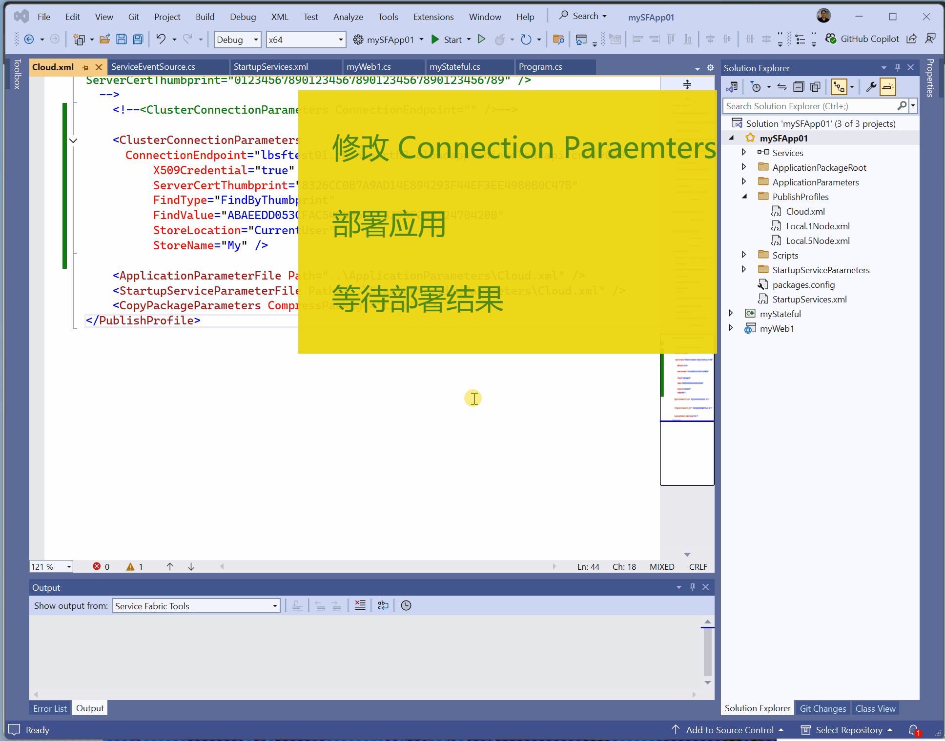Toggle nested view button in Solution Explorer

[x=839, y=87]
